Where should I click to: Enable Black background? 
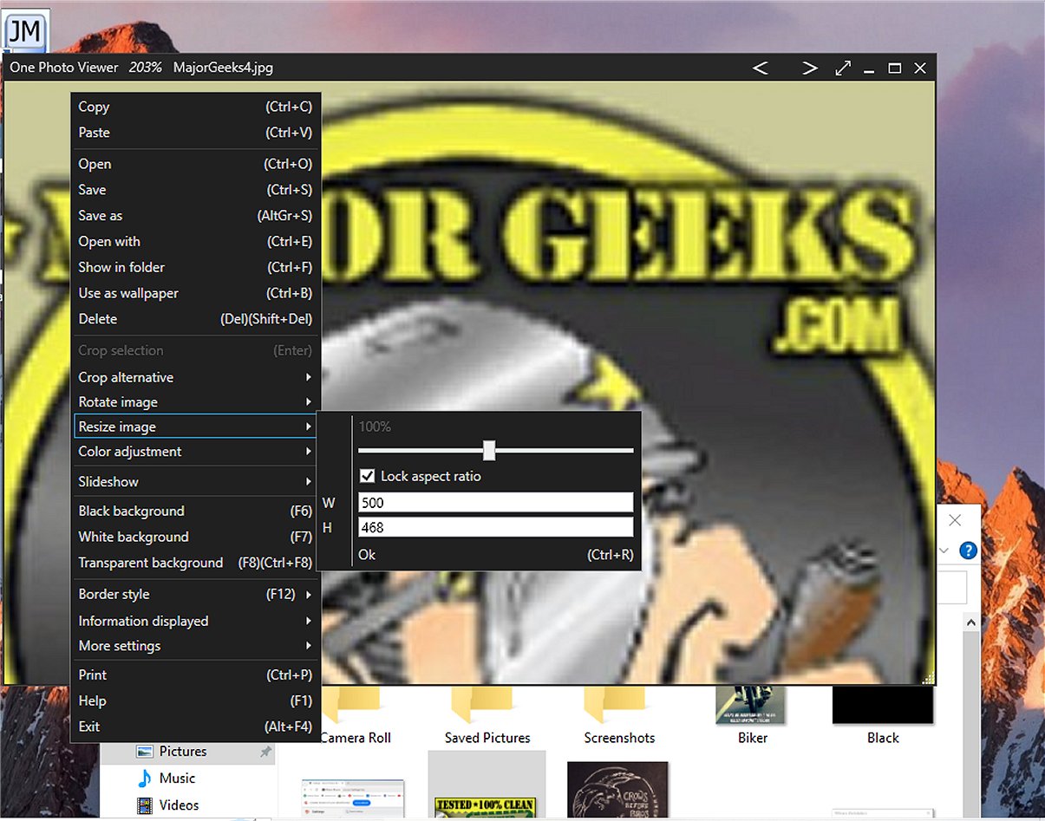pyautogui.click(x=195, y=511)
